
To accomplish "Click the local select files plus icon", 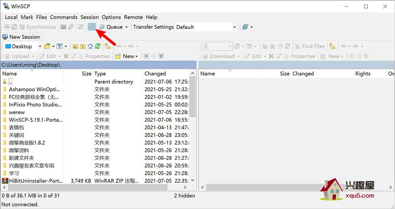I will point(146,56).
